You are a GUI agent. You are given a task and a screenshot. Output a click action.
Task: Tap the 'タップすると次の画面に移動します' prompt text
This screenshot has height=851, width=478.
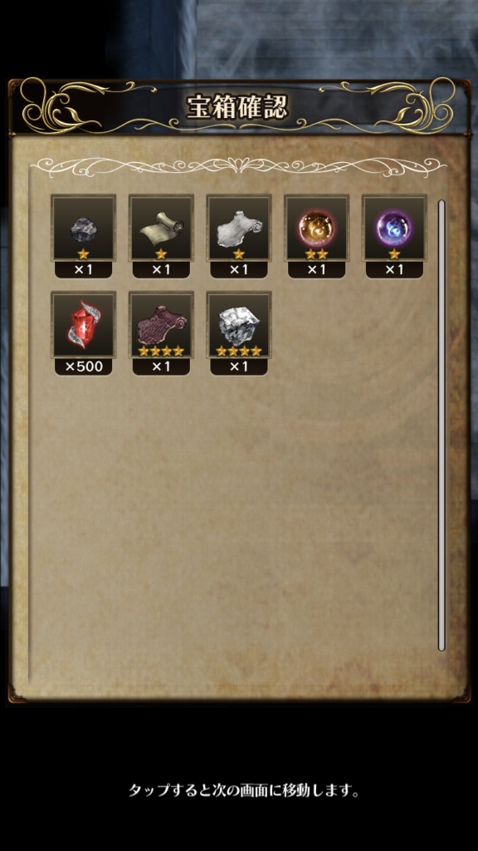tap(244, 790)
